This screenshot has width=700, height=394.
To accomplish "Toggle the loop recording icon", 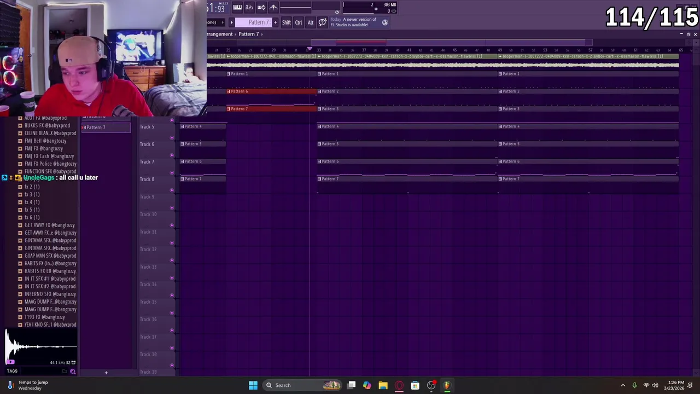I will coord(261,7).
